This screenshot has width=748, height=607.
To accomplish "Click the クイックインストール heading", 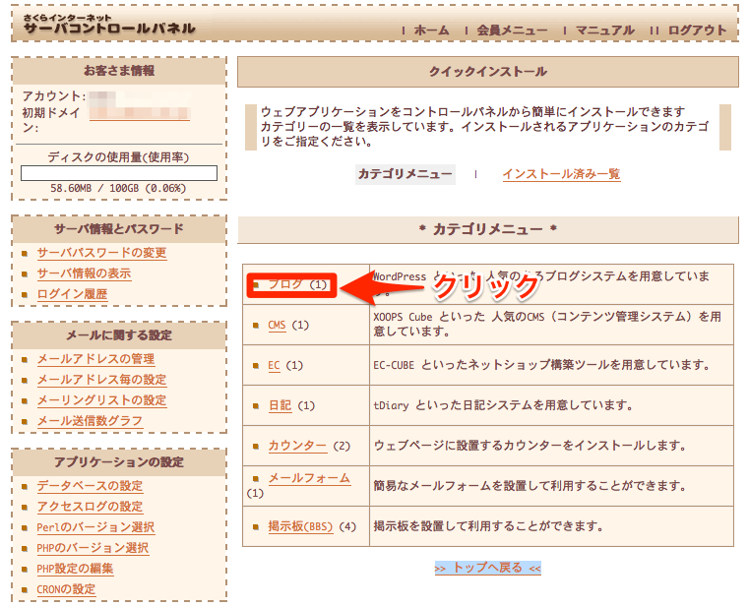I will [x=487, y=72].
